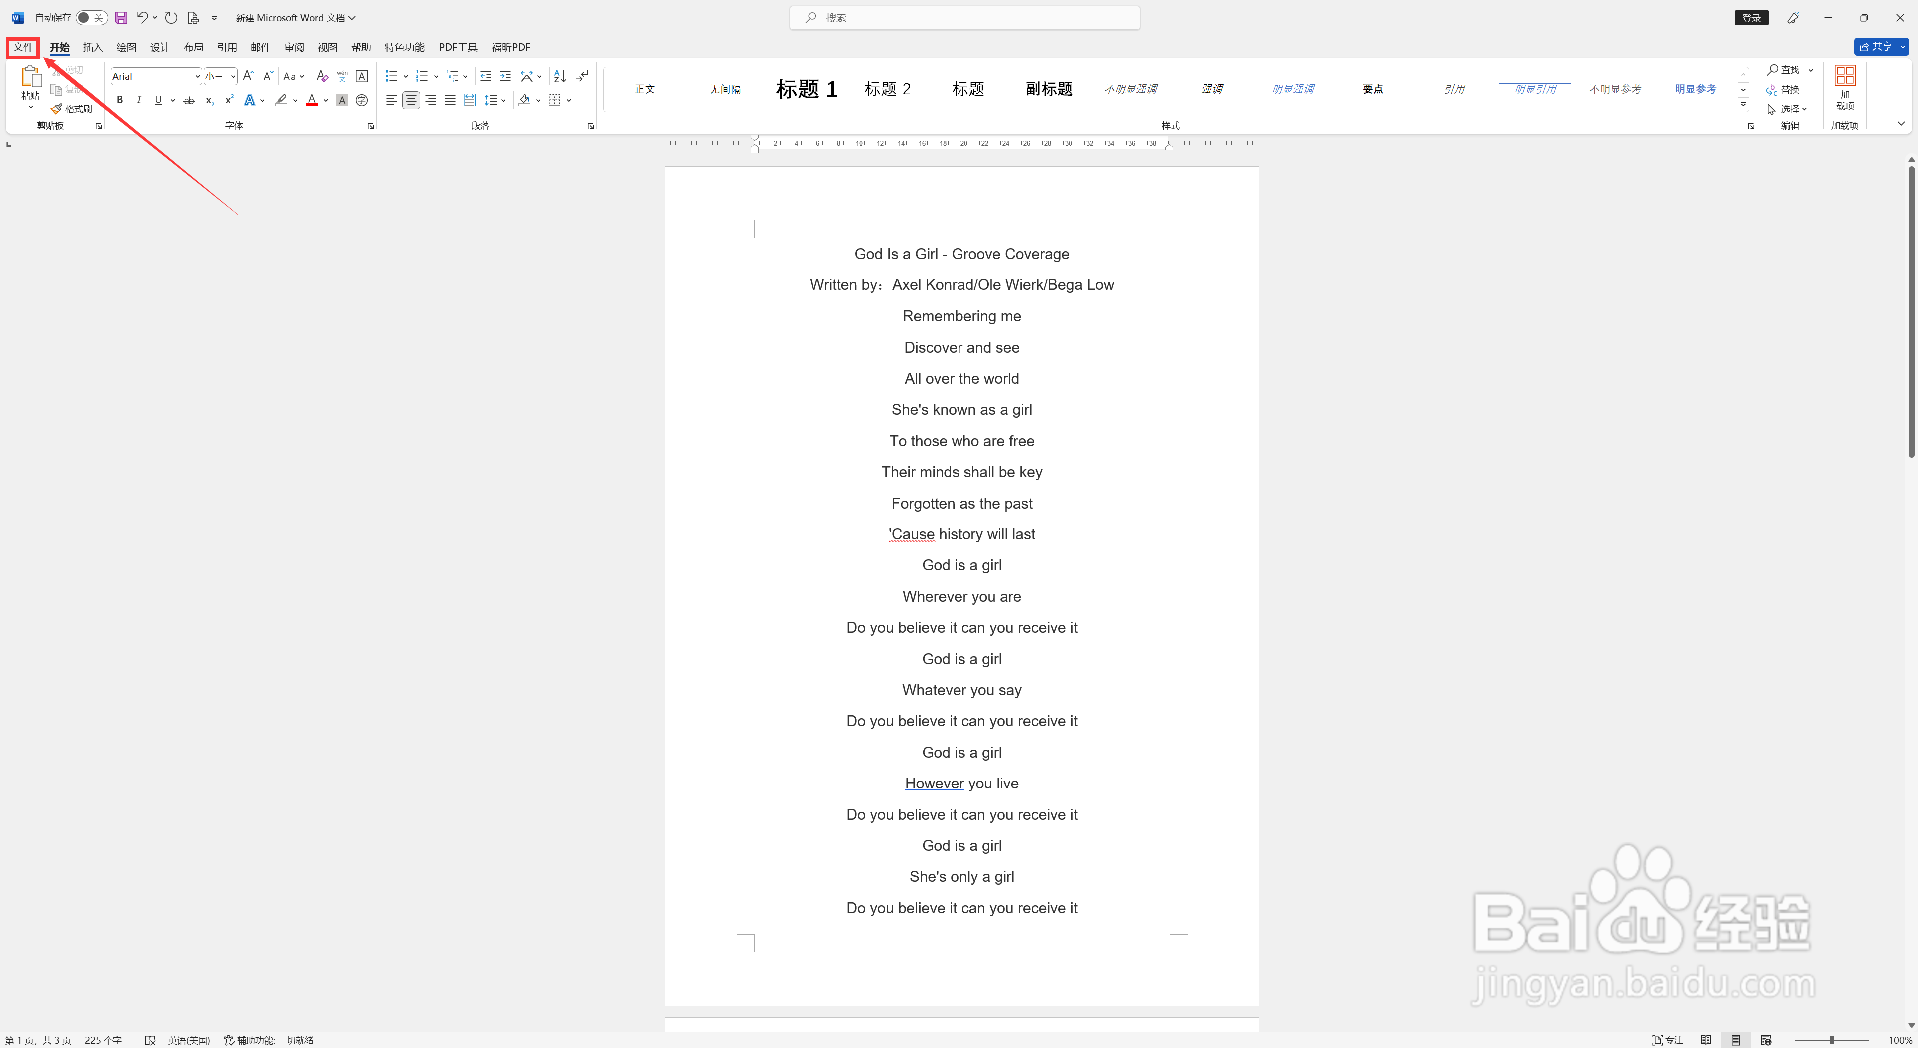Align text right
This screenshot has width=1918, height=1048.
[x=431, y=100]
